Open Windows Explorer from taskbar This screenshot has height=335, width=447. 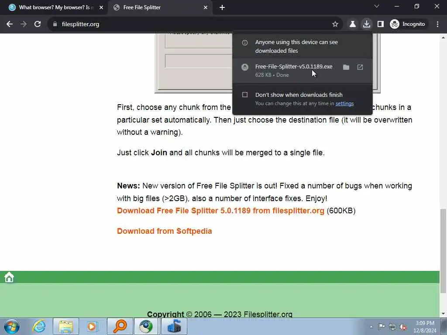tap(66, 326)
